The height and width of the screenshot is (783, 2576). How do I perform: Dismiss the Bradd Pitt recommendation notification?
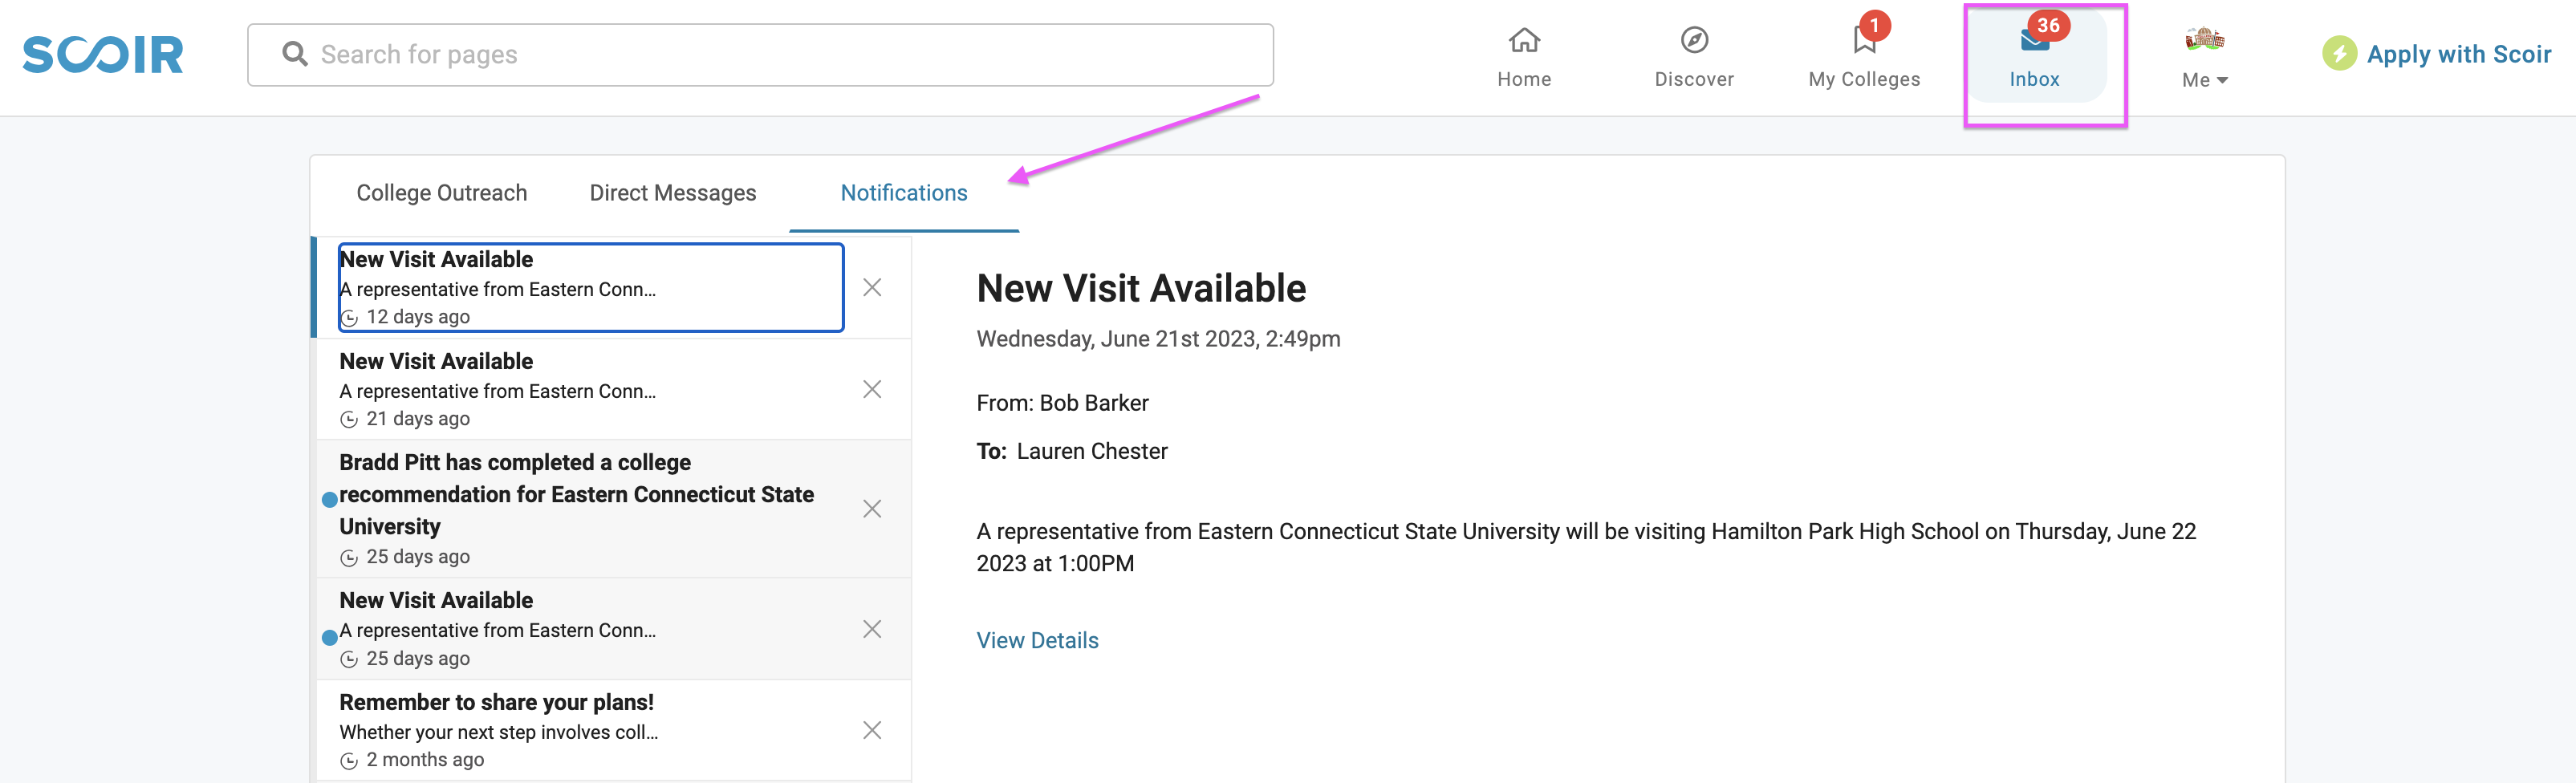(x=872, y=509)
